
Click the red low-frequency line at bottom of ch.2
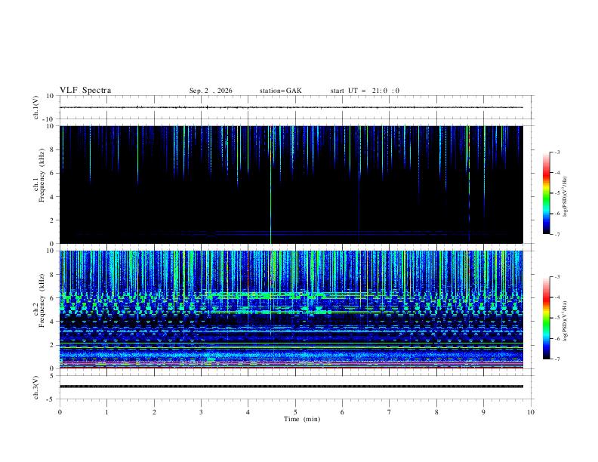click(291, 368)
